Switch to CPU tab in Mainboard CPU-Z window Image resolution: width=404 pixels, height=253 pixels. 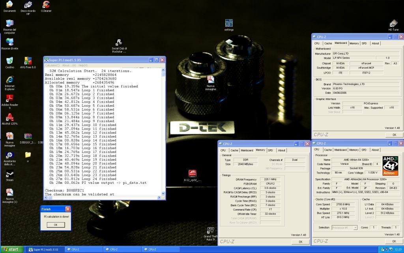317,43
